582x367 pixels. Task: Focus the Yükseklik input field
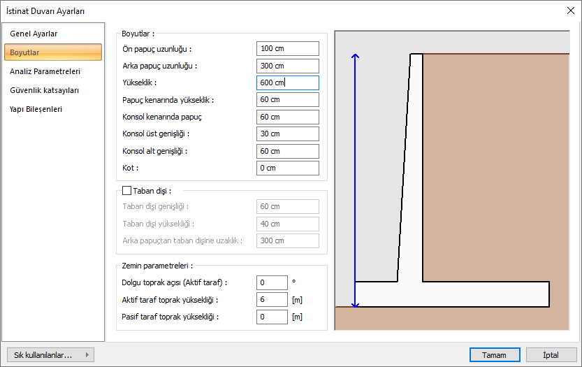coord(287,82)
